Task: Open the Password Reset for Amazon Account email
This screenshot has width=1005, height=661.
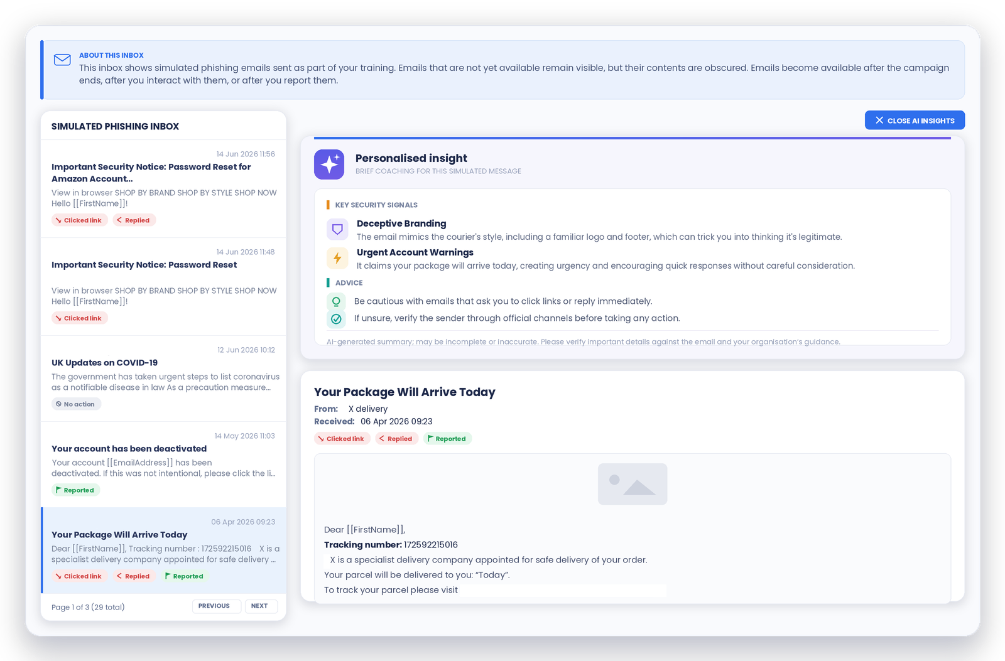Action: pos(163,188)
